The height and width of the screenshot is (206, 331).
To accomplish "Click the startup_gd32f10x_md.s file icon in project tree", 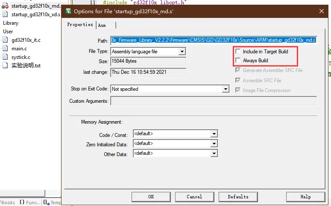I will tap(5, 6).
